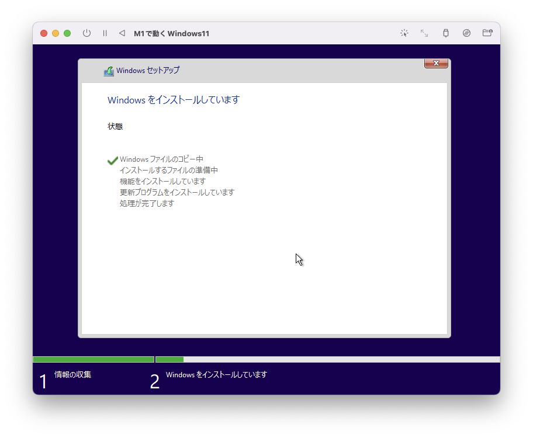Click the green checkmark beside file copy step
Image resolution: width=533 pixels, height=438 pixels.
click(x=113, y=161)
